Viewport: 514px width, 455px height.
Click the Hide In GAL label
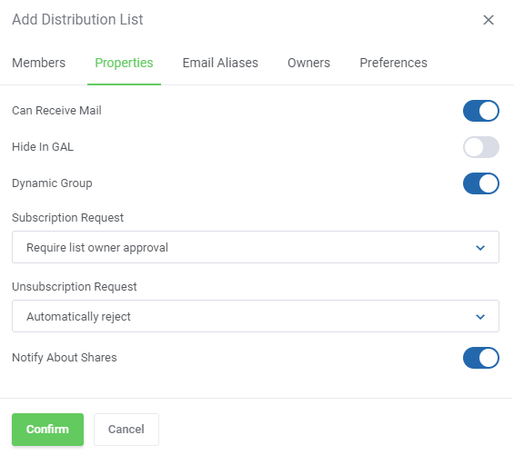click(x=43, y=147)
